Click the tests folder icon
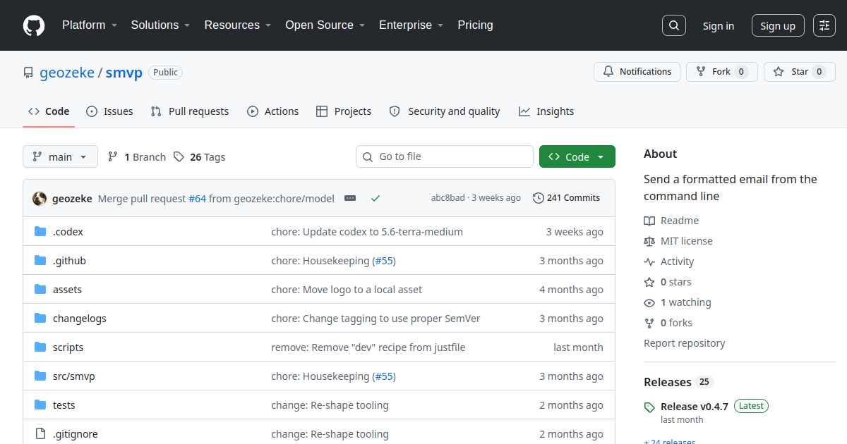 tap(40, 405)
